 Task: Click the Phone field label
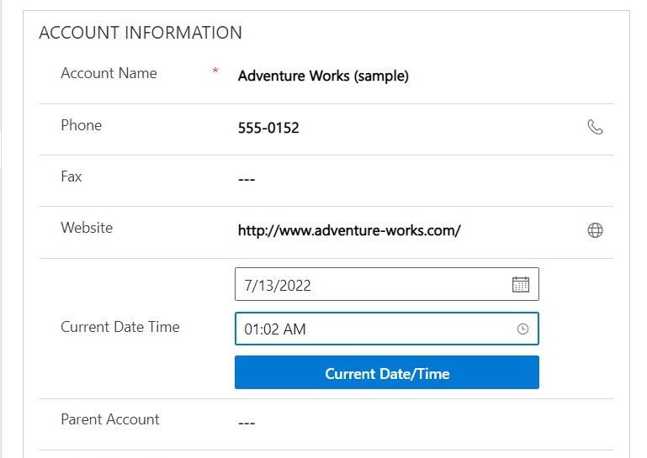[82, 125]
